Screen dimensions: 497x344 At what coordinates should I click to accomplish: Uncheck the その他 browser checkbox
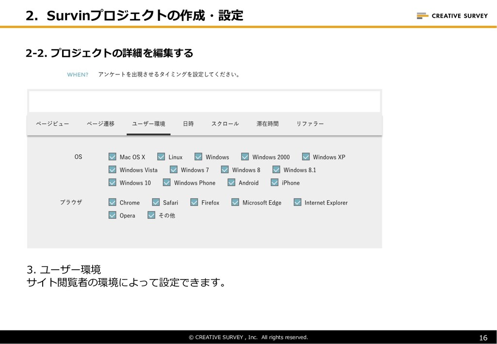(151, 215)
